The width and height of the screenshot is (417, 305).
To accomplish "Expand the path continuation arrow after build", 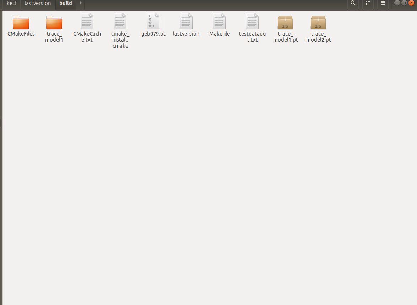I will 80,3.
